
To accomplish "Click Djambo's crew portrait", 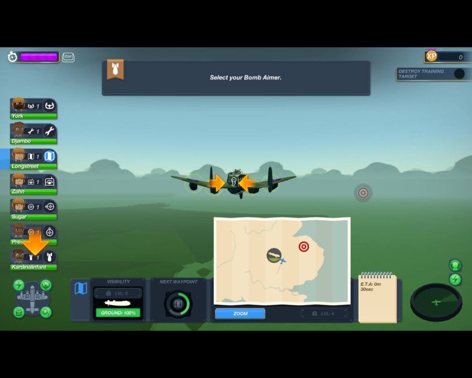I will 18,130.
